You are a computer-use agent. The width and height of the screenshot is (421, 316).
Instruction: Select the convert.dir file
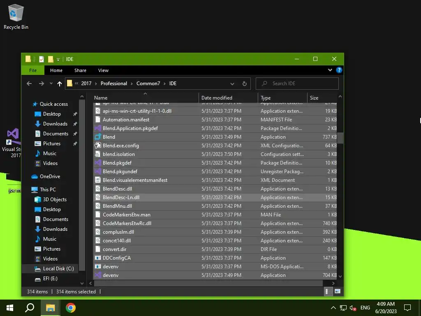(x=114, y=249)
